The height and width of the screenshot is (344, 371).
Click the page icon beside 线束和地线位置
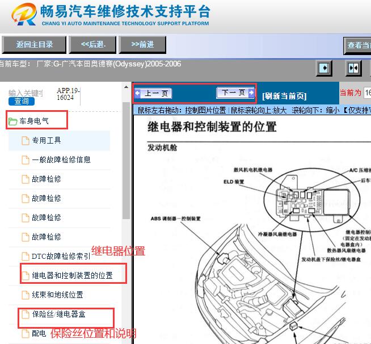(26, 295)
